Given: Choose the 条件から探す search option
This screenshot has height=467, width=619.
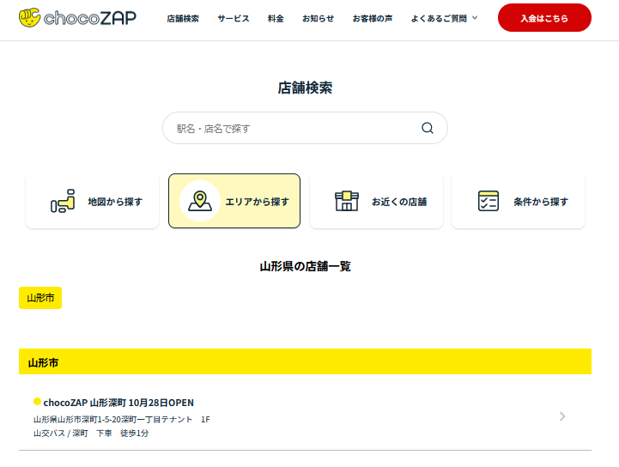Looking at the screenshot, I should coord(518,201).
